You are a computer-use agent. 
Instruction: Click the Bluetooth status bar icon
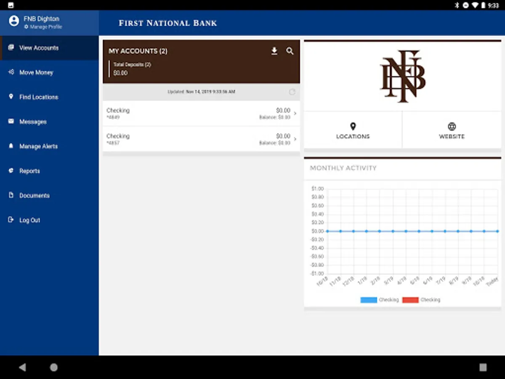(x=457, y=5)
